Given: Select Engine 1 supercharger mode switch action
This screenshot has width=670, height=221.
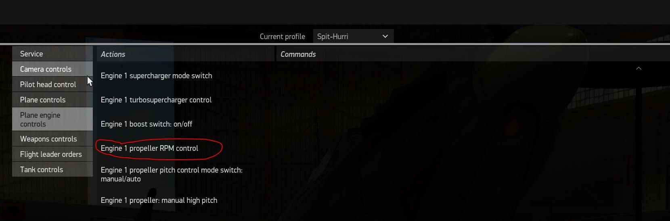Looking at the screenshot, I should (x=156, y=76).
